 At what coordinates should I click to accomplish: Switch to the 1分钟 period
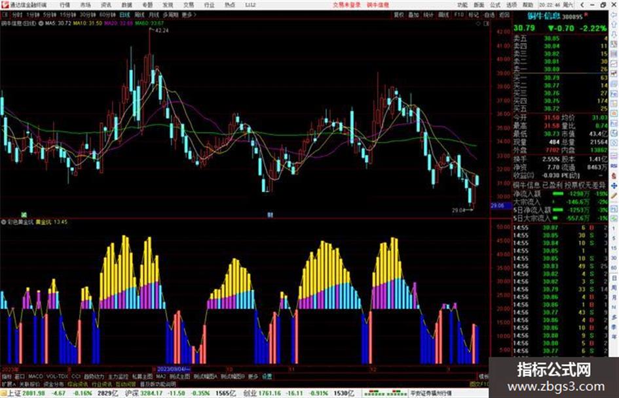[x=33, y=14]
